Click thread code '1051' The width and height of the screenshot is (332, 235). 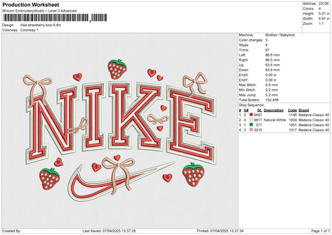point(293,125)
